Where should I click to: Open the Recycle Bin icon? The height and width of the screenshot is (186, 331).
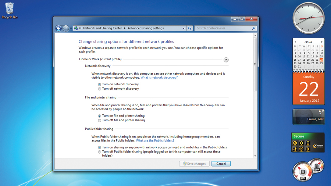[x=10, y=11]
